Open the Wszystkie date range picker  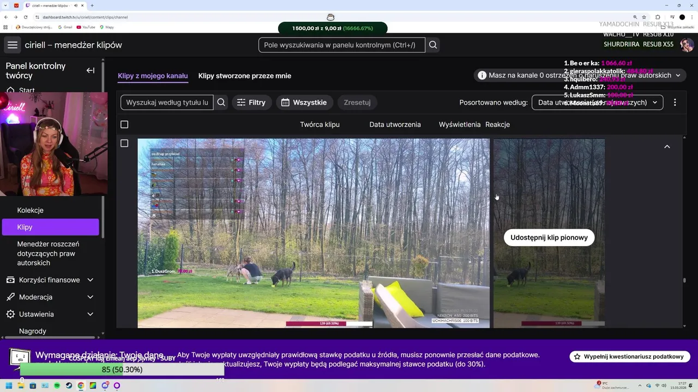pos(305,102)
